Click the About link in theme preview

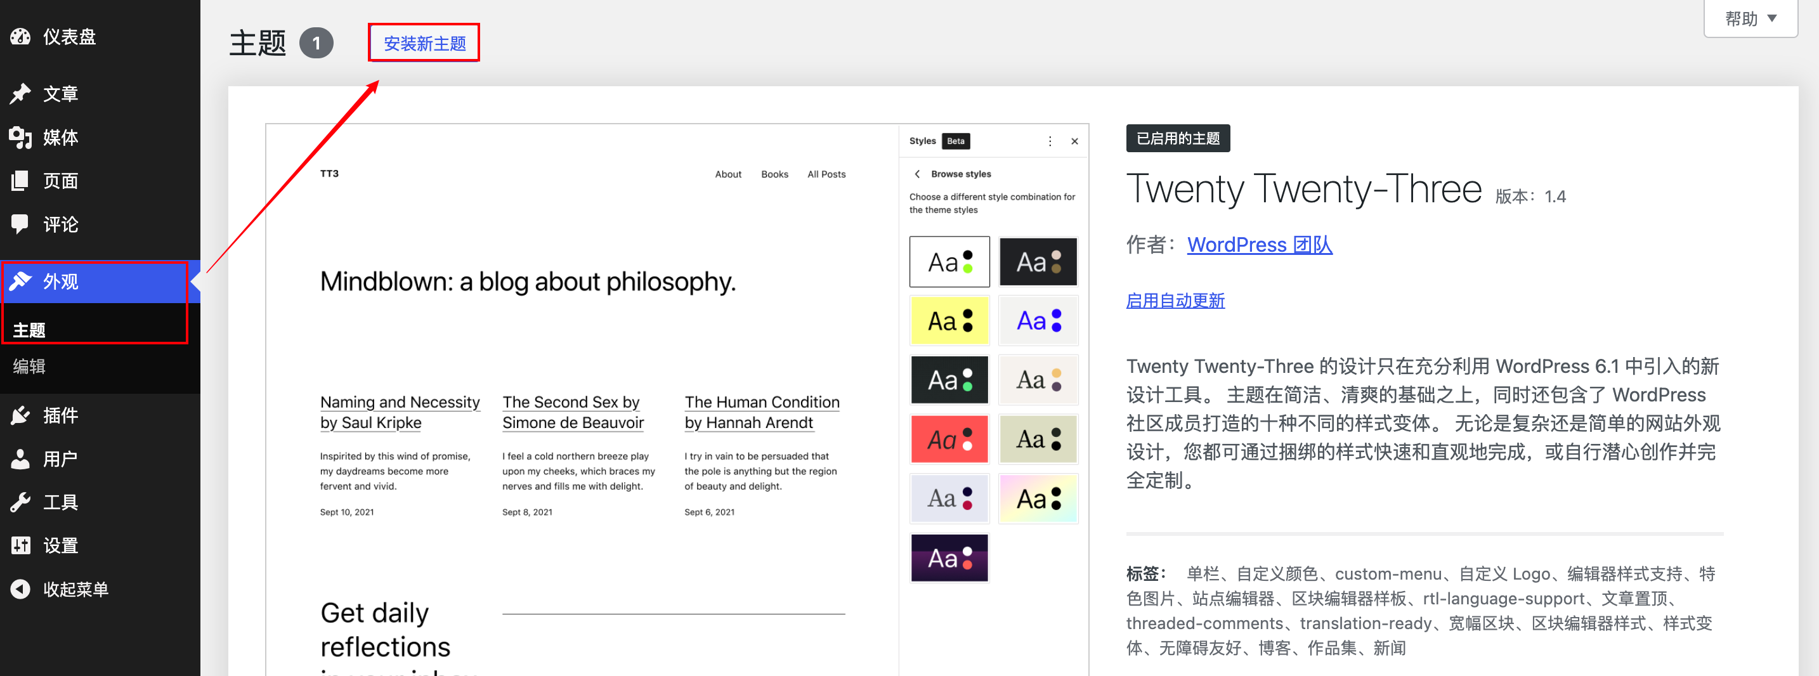pos(728,174)
